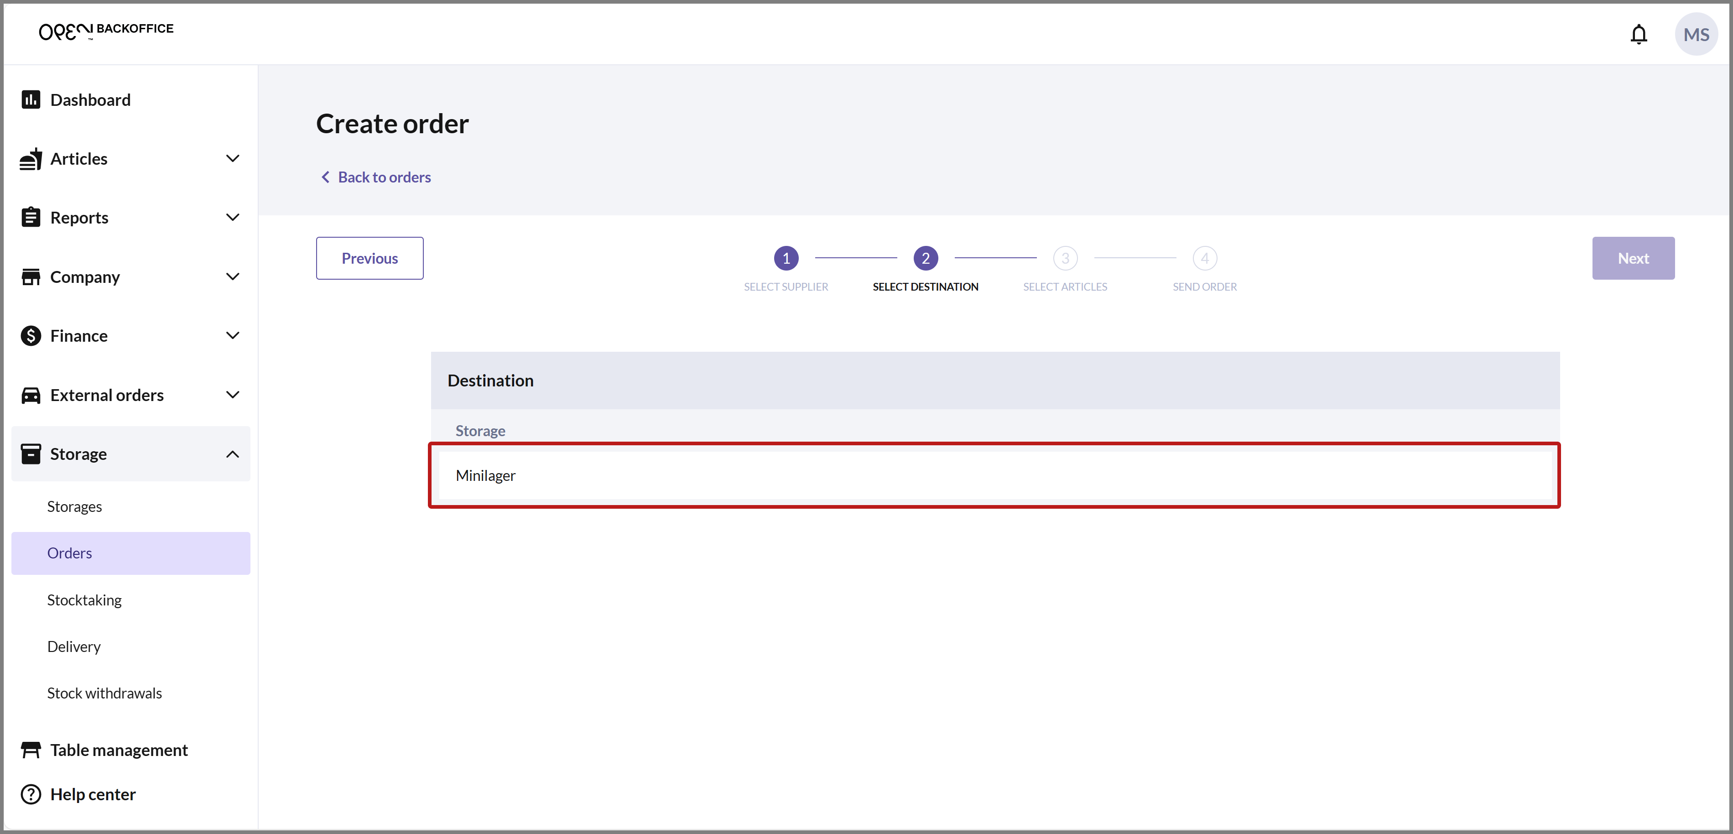Expand the External orders chevron
1733x834 pixels.
(233, 395)
